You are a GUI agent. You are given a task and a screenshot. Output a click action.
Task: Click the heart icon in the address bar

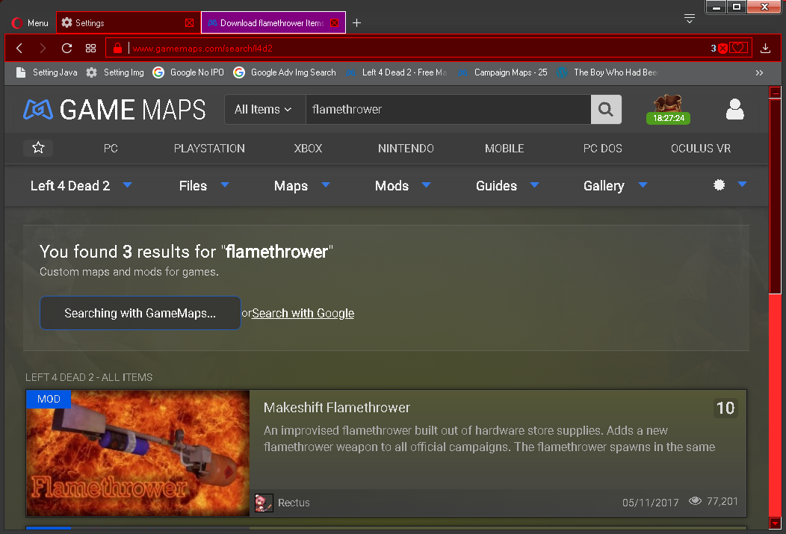[739, 46]
